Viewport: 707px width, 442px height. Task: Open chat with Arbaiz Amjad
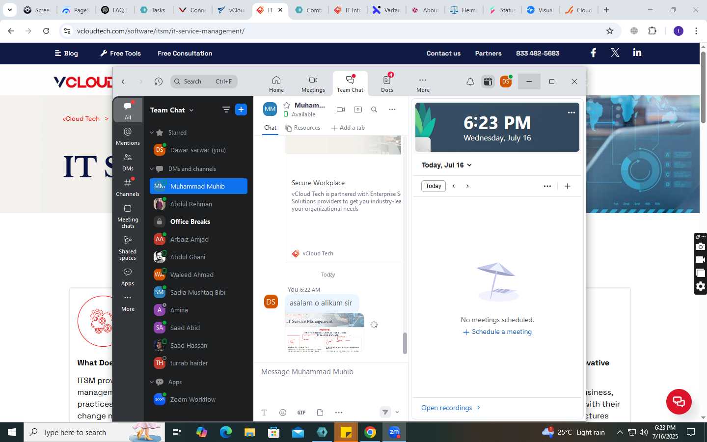click(x=198, y=239)
